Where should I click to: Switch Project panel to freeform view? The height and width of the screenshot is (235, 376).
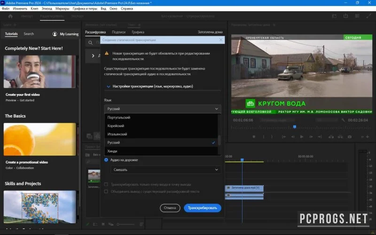pos(111,224)
